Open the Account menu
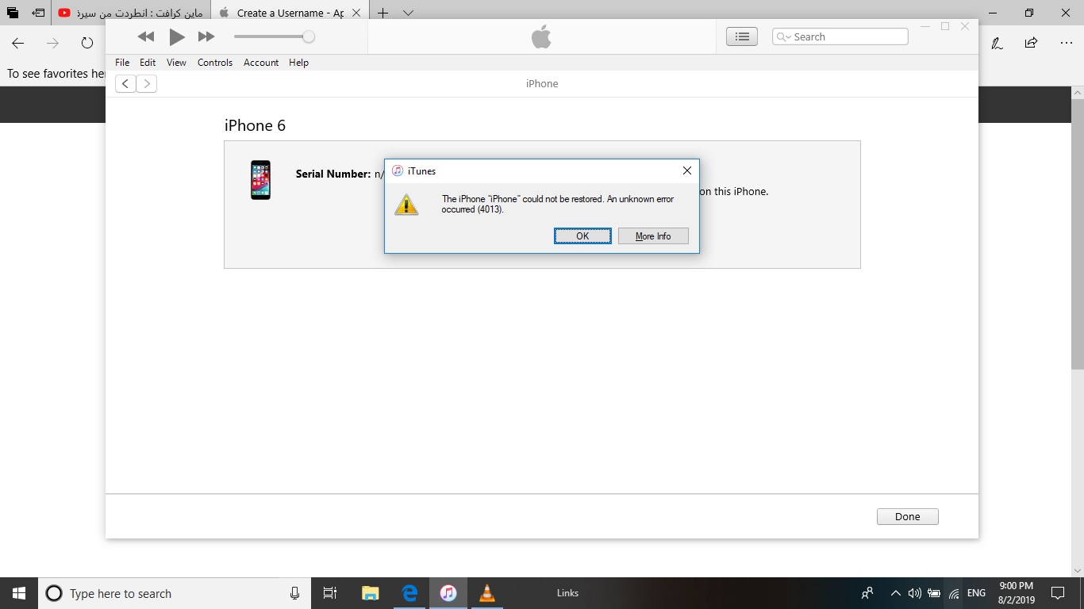 pyautogui.click(x=261, y=63)
